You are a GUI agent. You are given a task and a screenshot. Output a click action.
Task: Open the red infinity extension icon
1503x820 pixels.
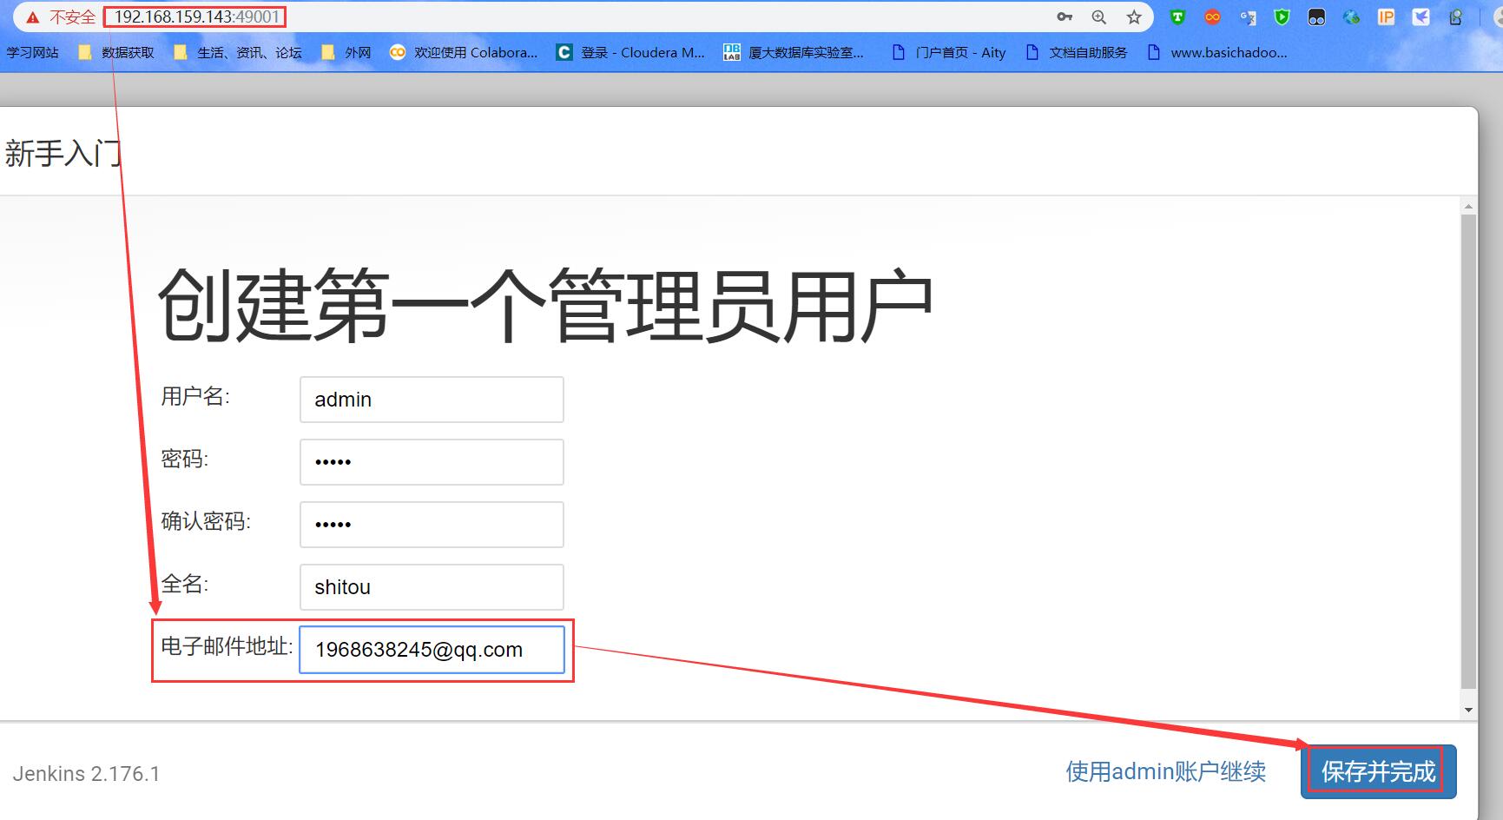coord(1213,17)
